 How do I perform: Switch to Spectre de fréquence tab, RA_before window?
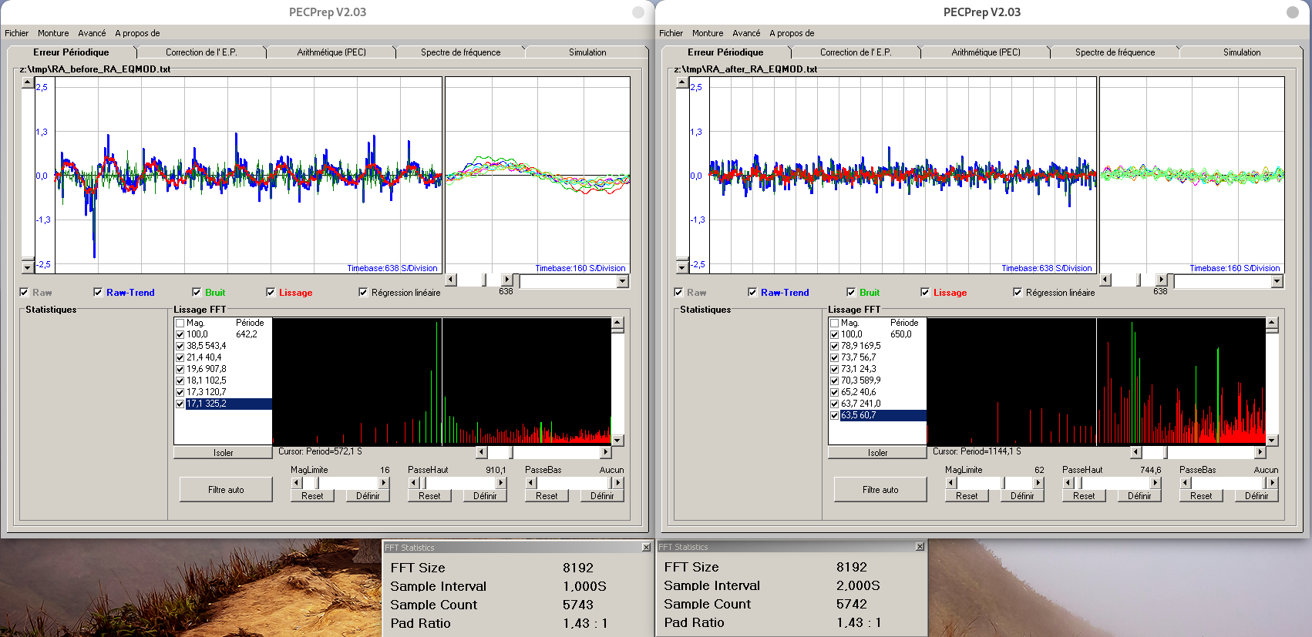click(460, 52)
